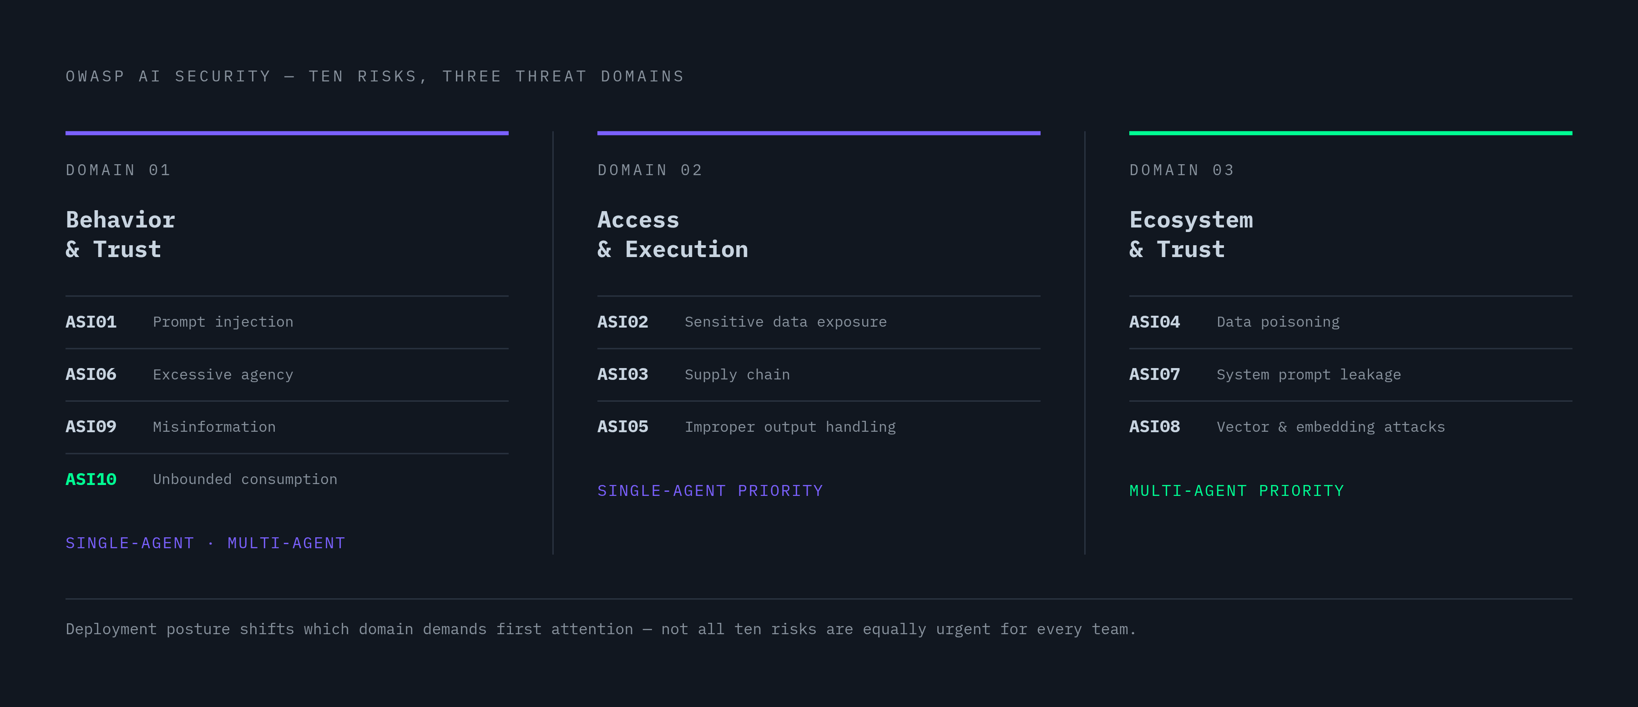
Task: Click 'Prompt injection' risk text
Action: point(223,322)
